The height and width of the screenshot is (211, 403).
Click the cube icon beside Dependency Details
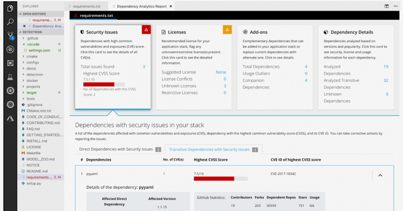(x=326, y=32)
